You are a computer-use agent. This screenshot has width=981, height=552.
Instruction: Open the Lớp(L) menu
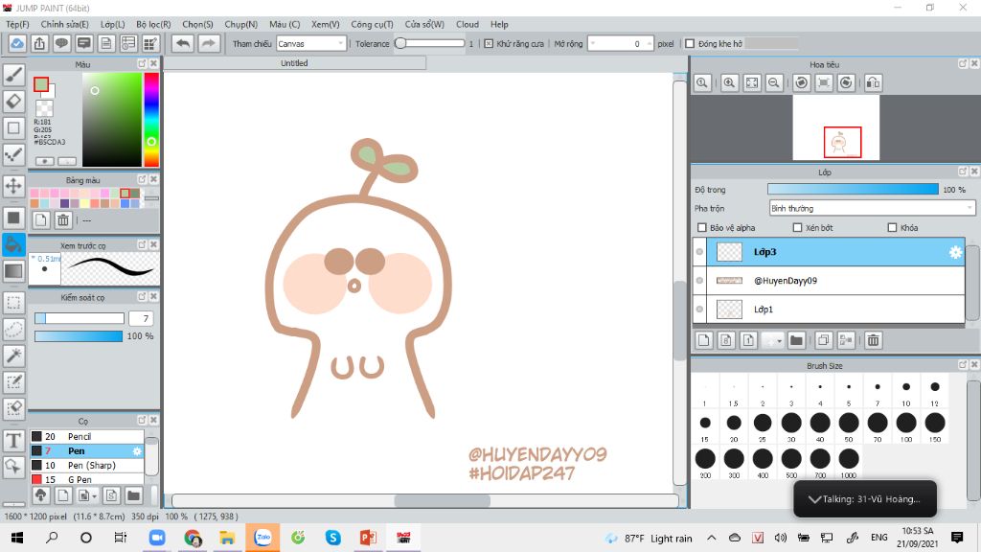(x=113, y=24)
